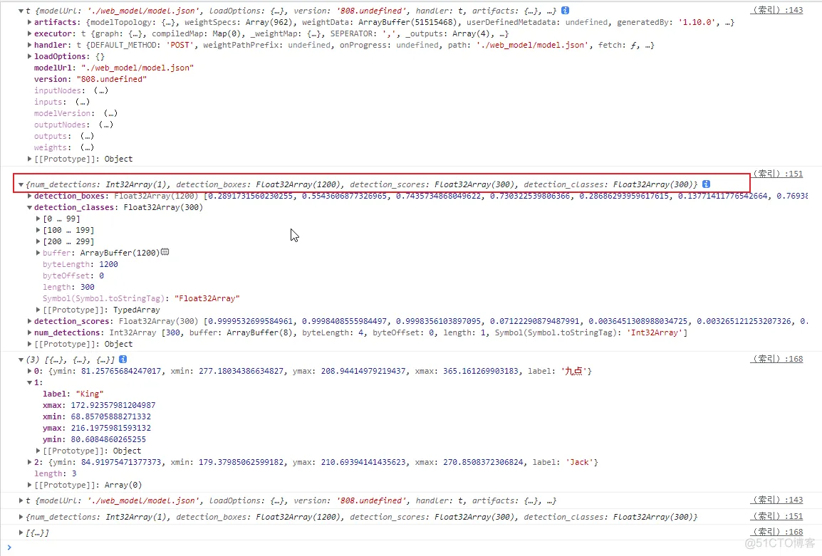Open source link (索引):143 beside the collapsed model log

click(776, 500)
